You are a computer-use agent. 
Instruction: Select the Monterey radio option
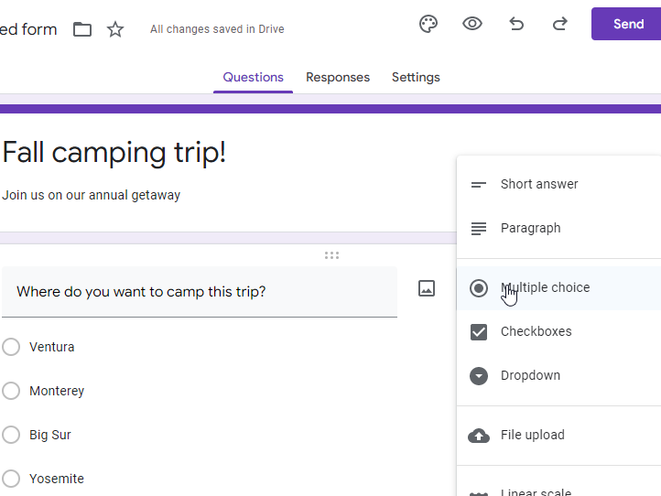pos(11,391)
